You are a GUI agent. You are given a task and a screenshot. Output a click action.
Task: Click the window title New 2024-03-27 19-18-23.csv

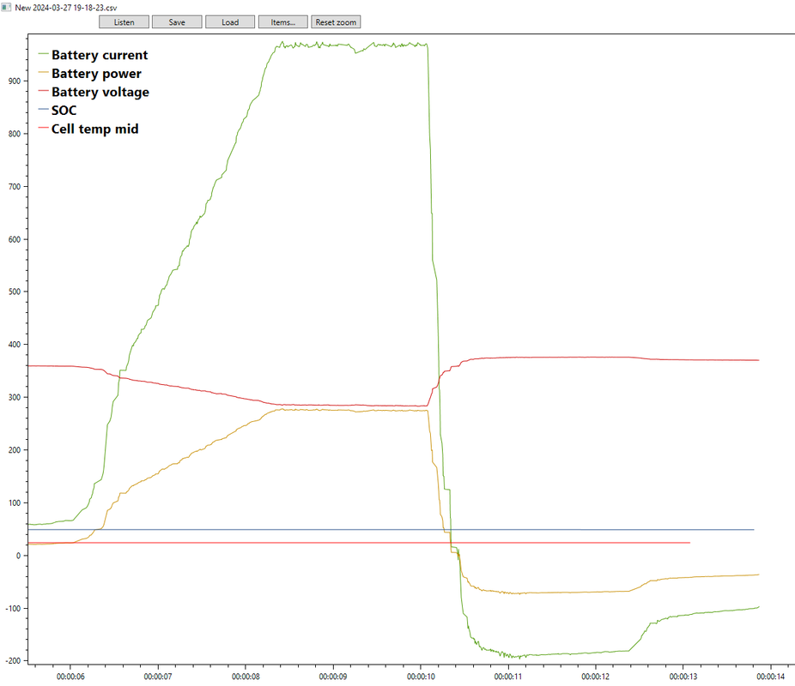(x=66, y=8)
